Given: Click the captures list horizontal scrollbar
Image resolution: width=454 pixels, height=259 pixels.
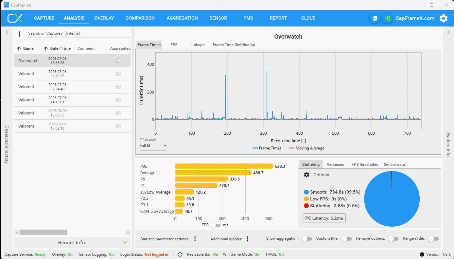Looking at the screenshot, I should coord(72,233).
